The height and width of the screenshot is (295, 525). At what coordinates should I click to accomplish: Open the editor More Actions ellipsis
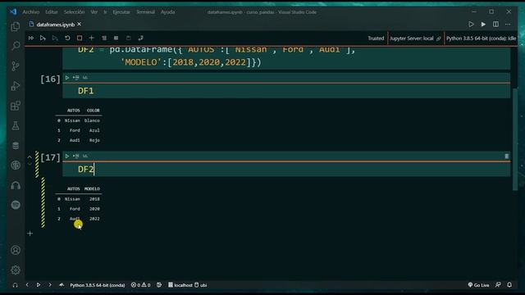click(508, 25)
